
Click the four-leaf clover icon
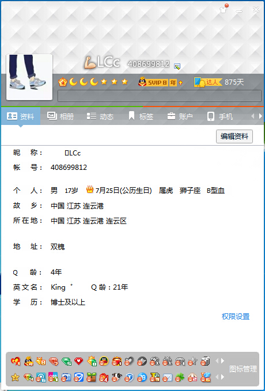(x=180, y=378)
